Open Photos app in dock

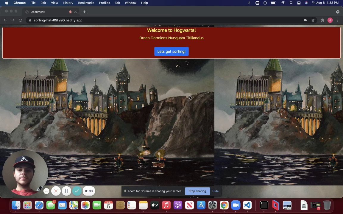pyautogui.click(x=85, y=205)
